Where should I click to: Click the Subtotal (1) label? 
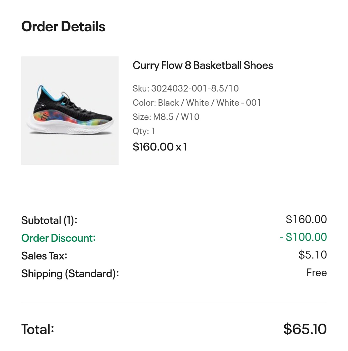coord(49,220)
